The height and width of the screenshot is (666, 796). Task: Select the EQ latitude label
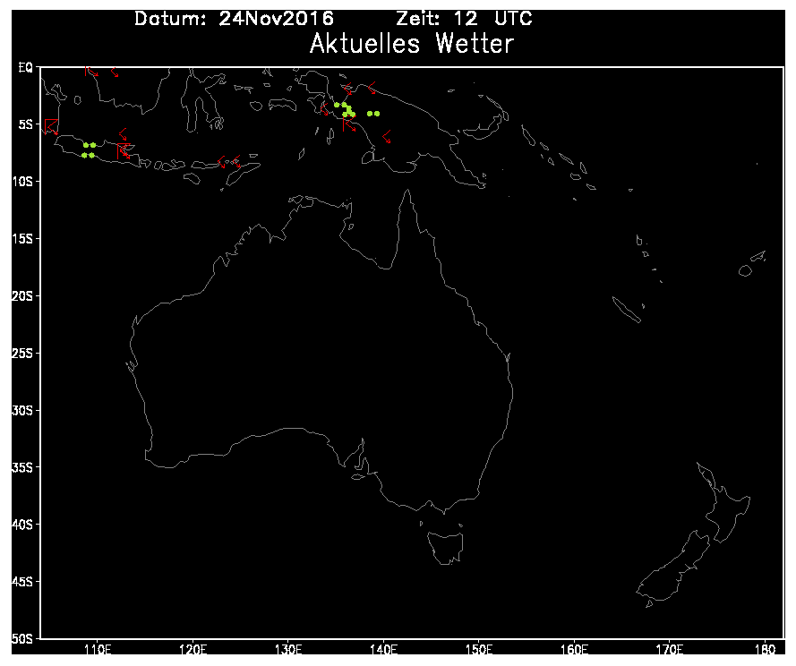[25, 67]
